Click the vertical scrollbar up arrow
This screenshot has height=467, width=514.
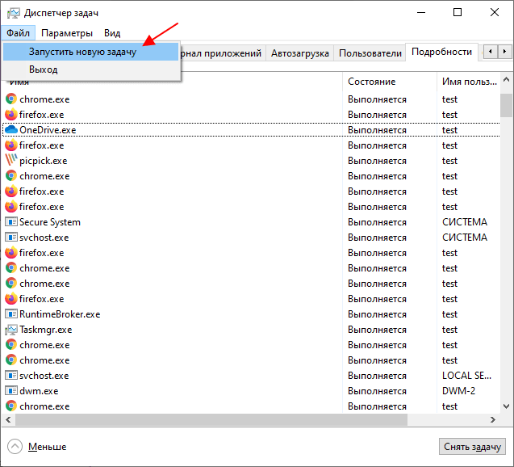(506, 79)
